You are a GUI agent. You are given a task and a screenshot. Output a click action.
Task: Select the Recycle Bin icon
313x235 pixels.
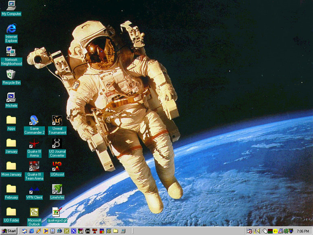[x=11, y=77]
